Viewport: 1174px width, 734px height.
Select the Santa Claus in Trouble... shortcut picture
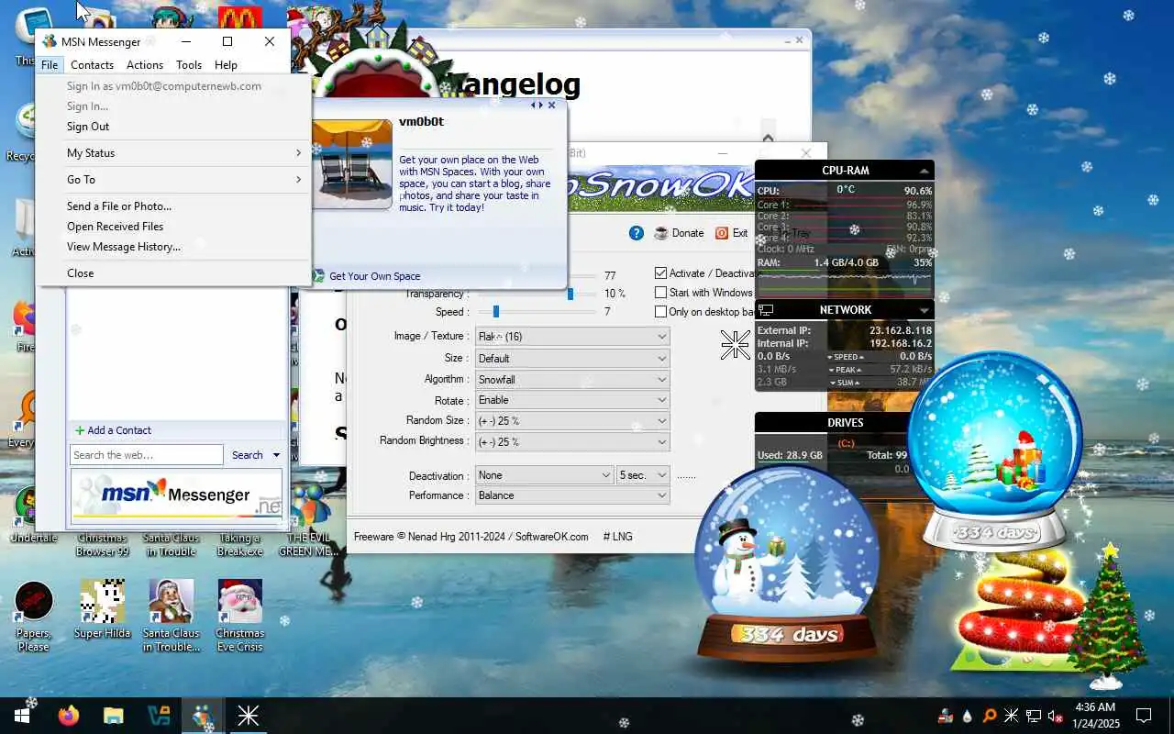(x=172, y=601)
